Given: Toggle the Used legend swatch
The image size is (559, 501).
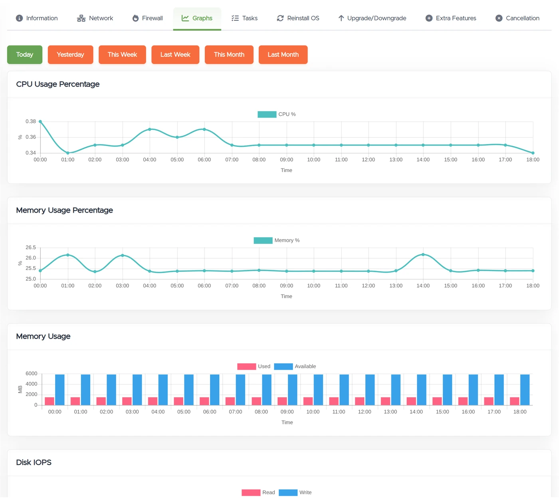Looking at the screenshot, I should [247, 367].
